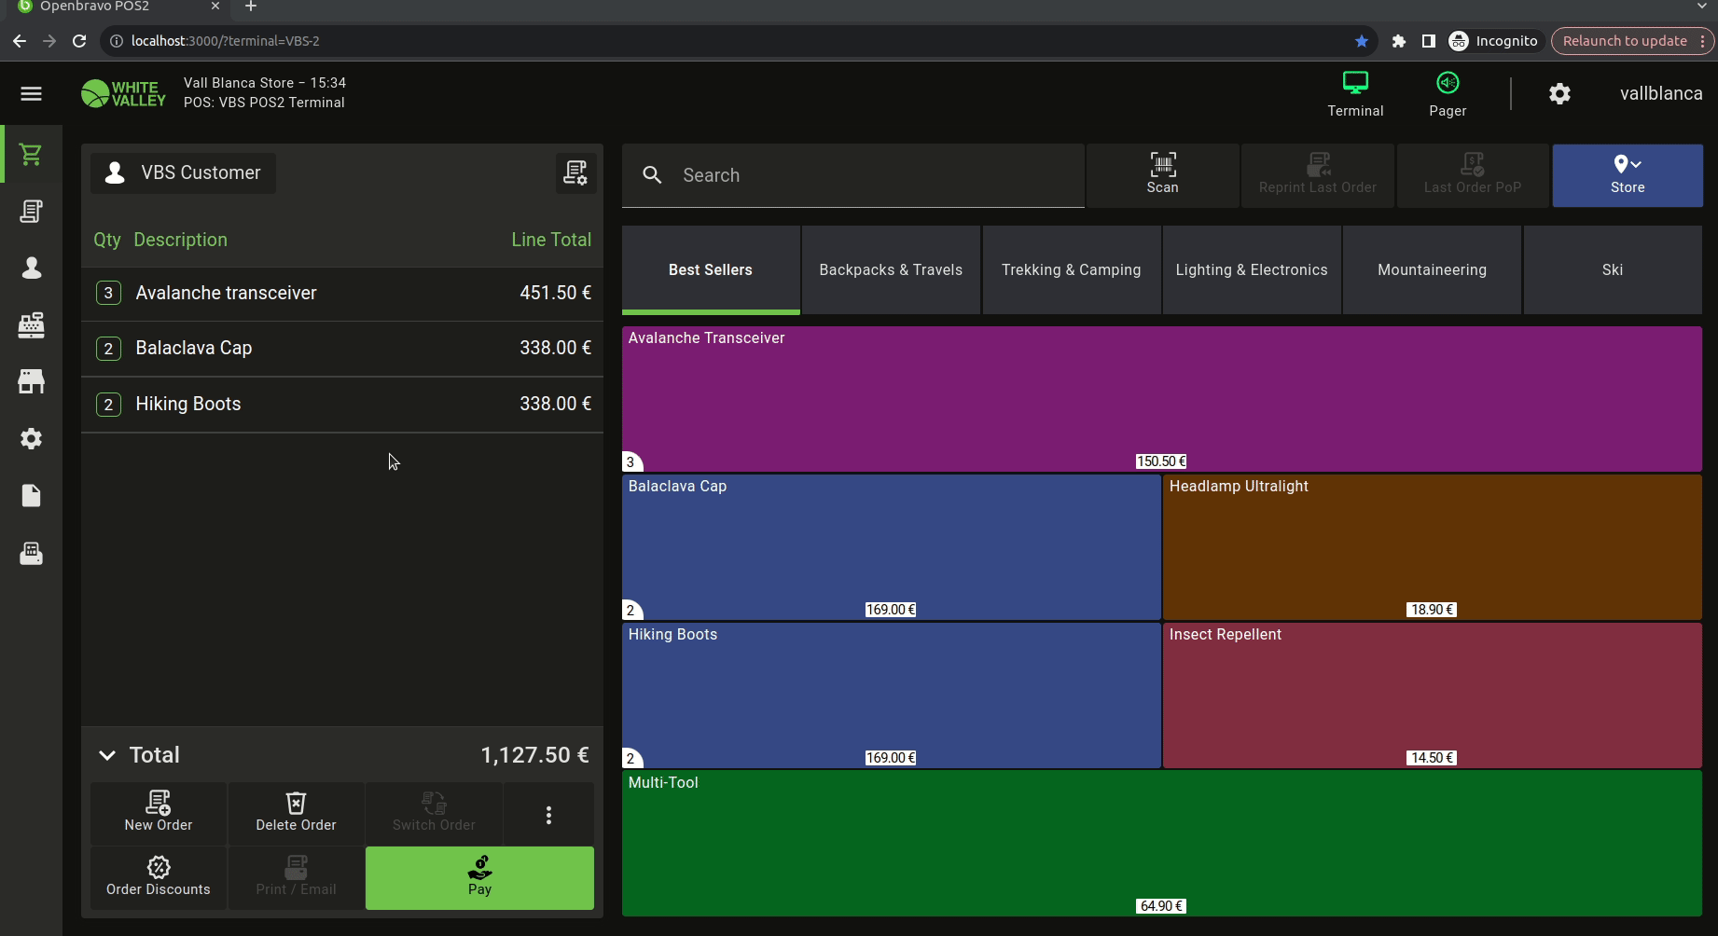Switch to Backpacks & Travels tab

point(890,269)
